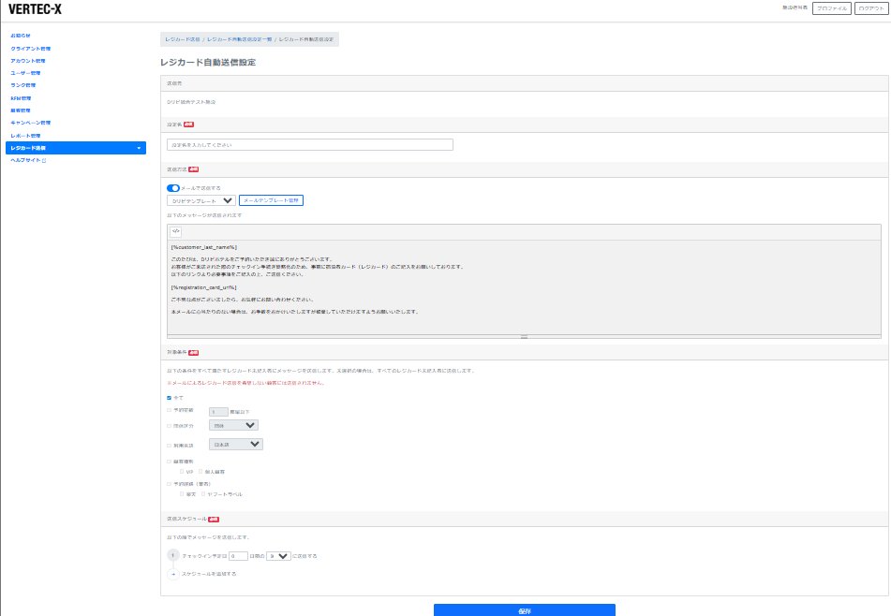Click inside the message body editor
Image resolution: width=891 pixels, height=616 pixels.
[524, 286]
